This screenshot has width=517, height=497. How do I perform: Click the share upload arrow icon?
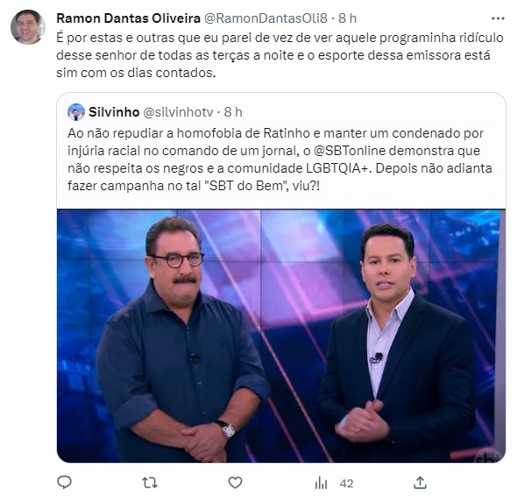[x=420, y=482]
